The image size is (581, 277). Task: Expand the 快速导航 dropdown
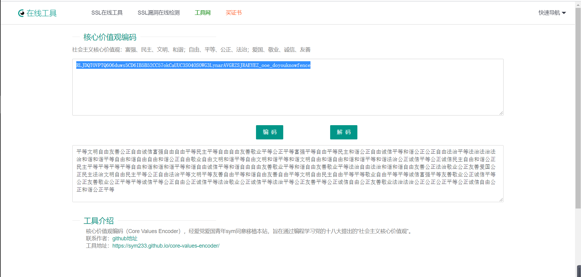point(552,13)
